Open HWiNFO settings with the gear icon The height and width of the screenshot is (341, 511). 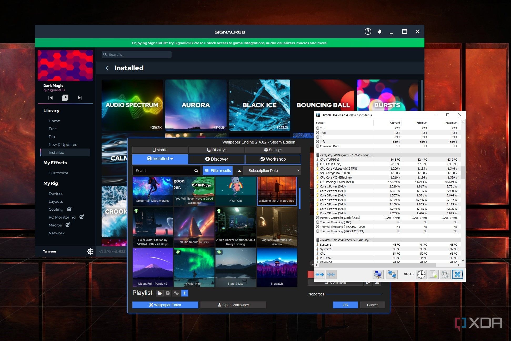(x=445, y=274)
